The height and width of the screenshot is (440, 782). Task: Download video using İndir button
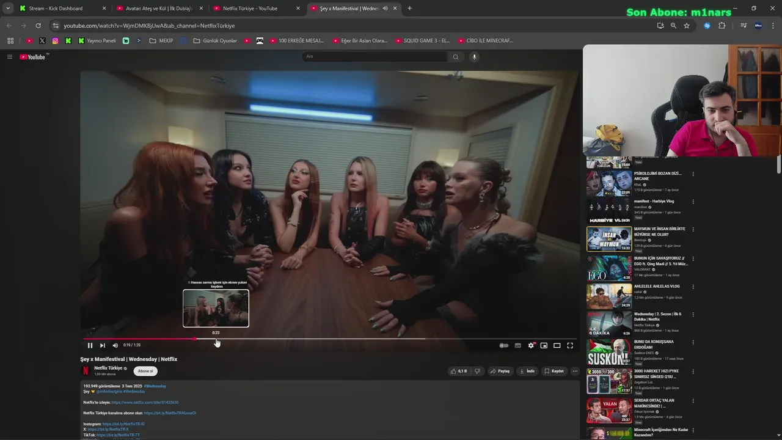(x=527, y=371)
